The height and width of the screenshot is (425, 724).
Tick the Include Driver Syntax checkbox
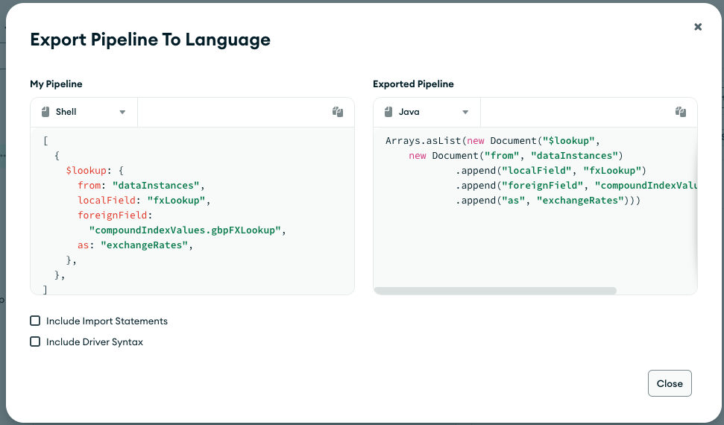[35, 341]
